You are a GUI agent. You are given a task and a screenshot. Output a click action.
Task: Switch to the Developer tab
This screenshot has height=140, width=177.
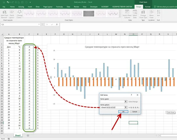[x=94, y=7]
